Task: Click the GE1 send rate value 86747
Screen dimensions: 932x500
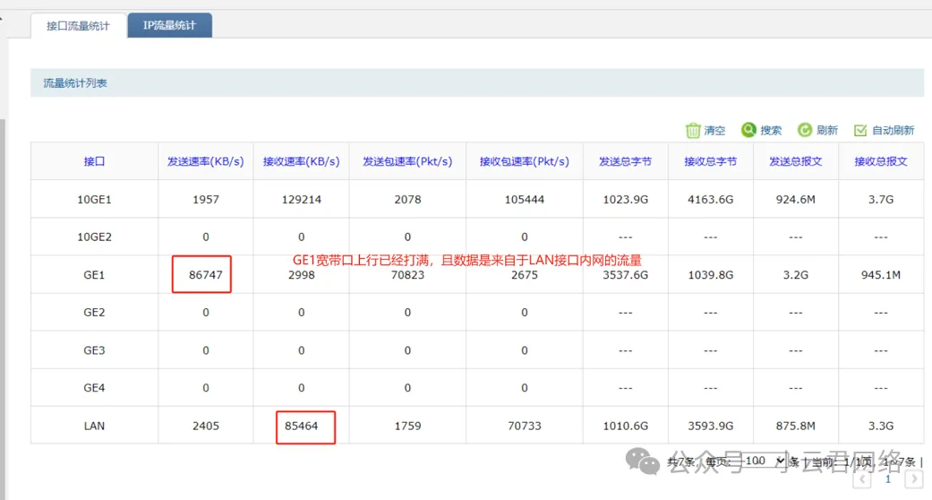Action: tap(205, 275)
